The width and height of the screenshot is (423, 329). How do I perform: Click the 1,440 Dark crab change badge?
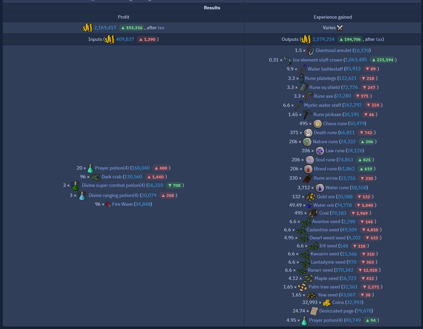point(155,177)
